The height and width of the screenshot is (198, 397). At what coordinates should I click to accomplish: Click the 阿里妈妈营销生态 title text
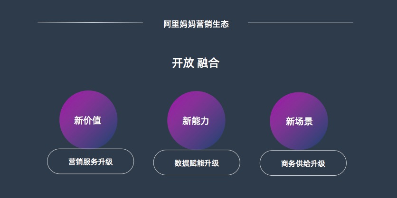[196, 24]
